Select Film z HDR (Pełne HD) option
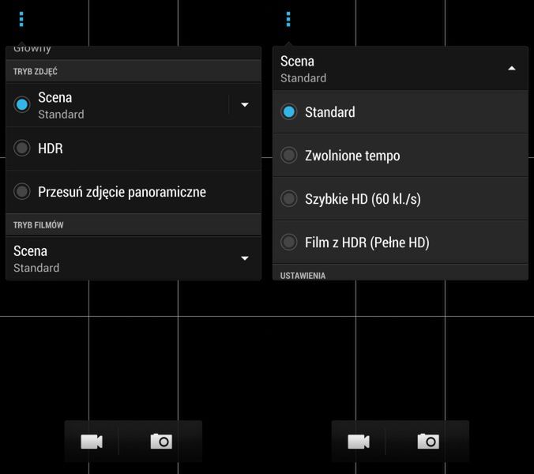The image size is (534, 474). coord(289,243)
